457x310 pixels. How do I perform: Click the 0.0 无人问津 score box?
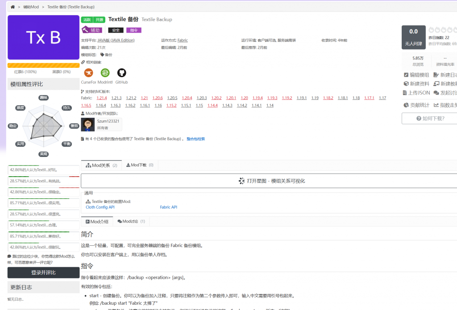pos(414,37)
